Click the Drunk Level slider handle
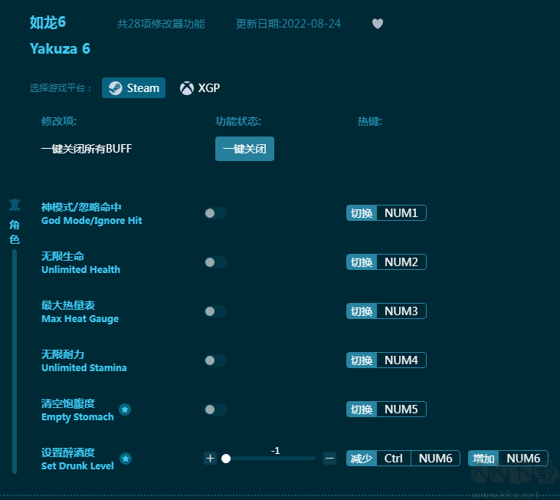560x500 pixels. pos(226,459)
